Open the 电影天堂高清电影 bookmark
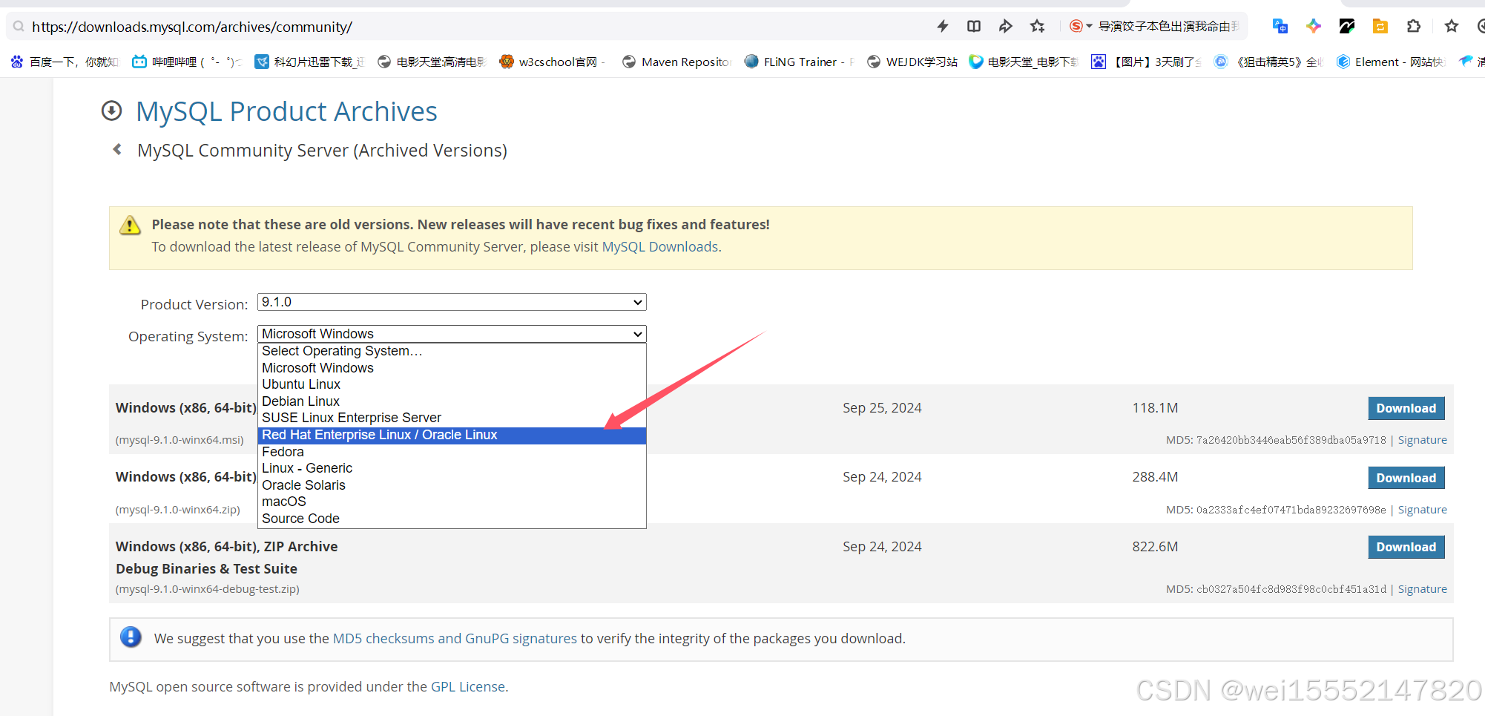 coord(432,62)
